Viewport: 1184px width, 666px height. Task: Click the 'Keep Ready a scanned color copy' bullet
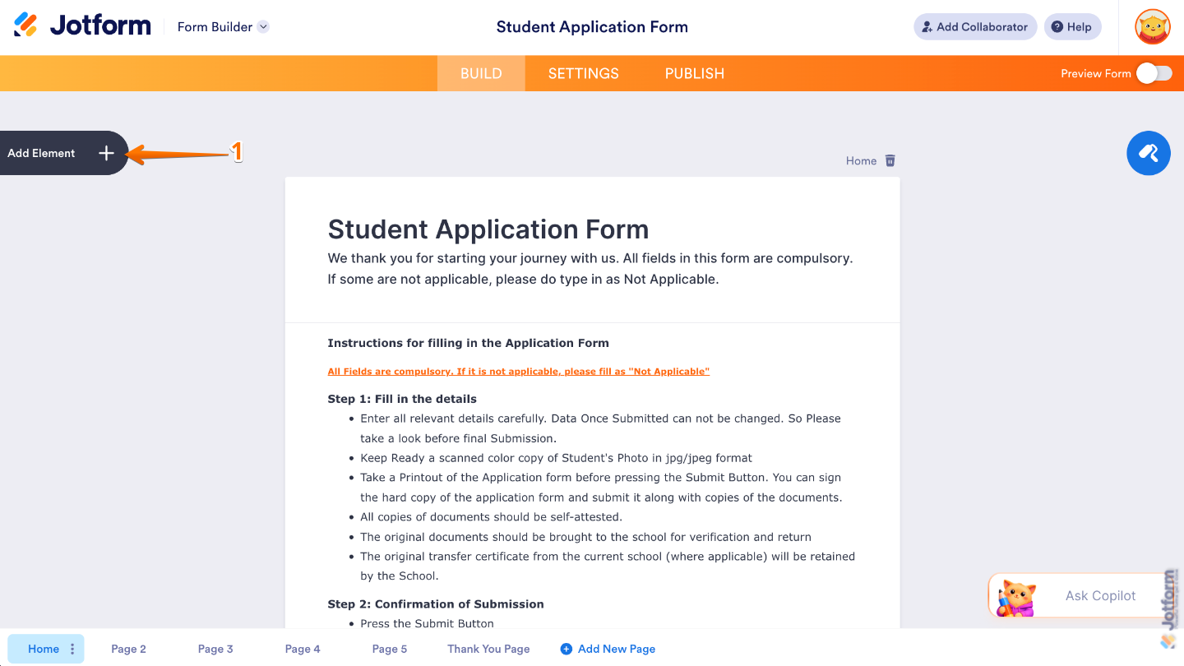(557, 458)
